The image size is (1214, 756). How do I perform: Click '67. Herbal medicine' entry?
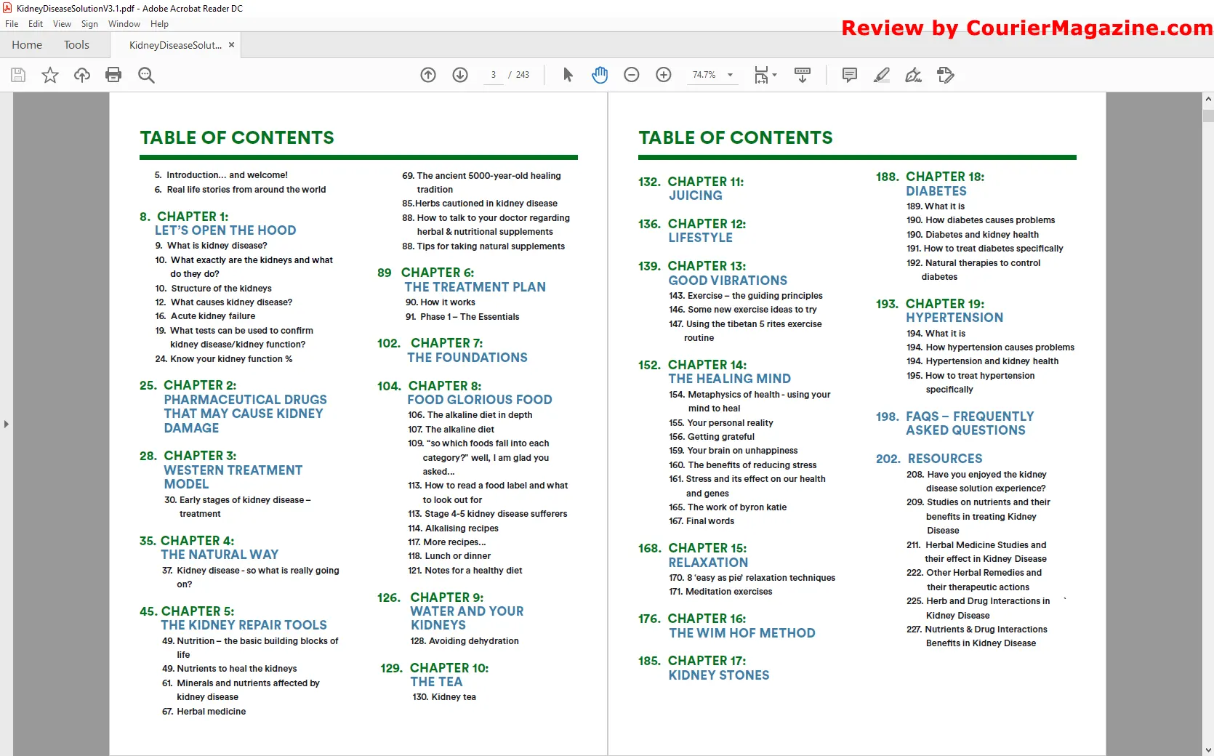pos(204,712)
